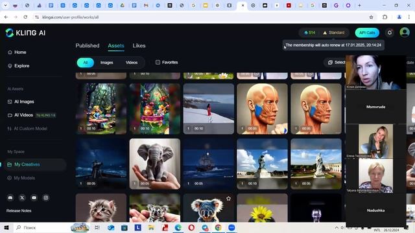Open My Models in the sidebar

pyautogui.click(x=21, y=178)
